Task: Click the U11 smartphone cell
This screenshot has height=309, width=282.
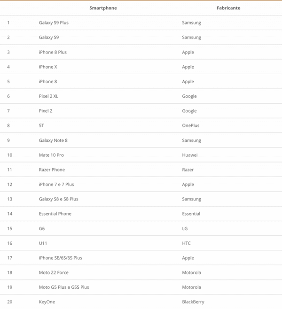Action: pyautogui.click(x=42, y=243)
